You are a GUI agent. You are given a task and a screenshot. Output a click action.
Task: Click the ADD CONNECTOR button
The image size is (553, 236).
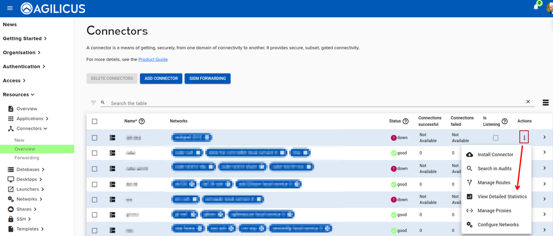[x=161, y=78]
